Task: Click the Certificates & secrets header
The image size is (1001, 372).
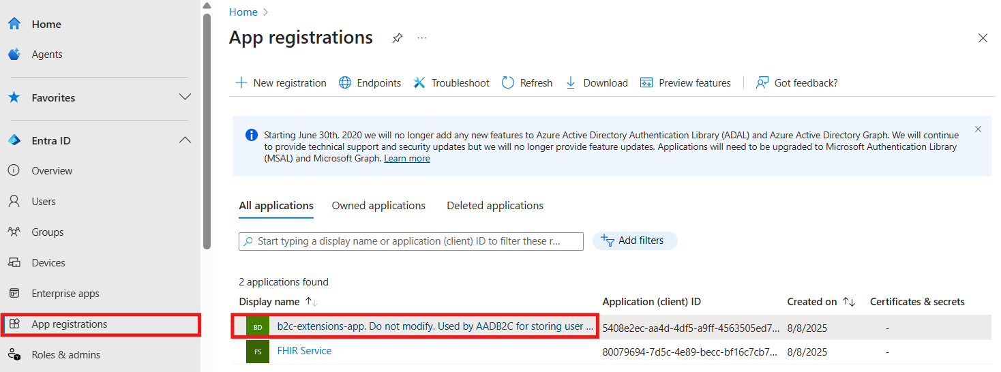Action: tap(917, 302)
